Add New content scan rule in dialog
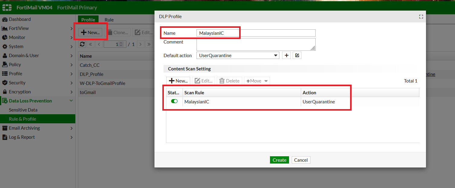This screenshot has height=188, width=455. (178, 81)
